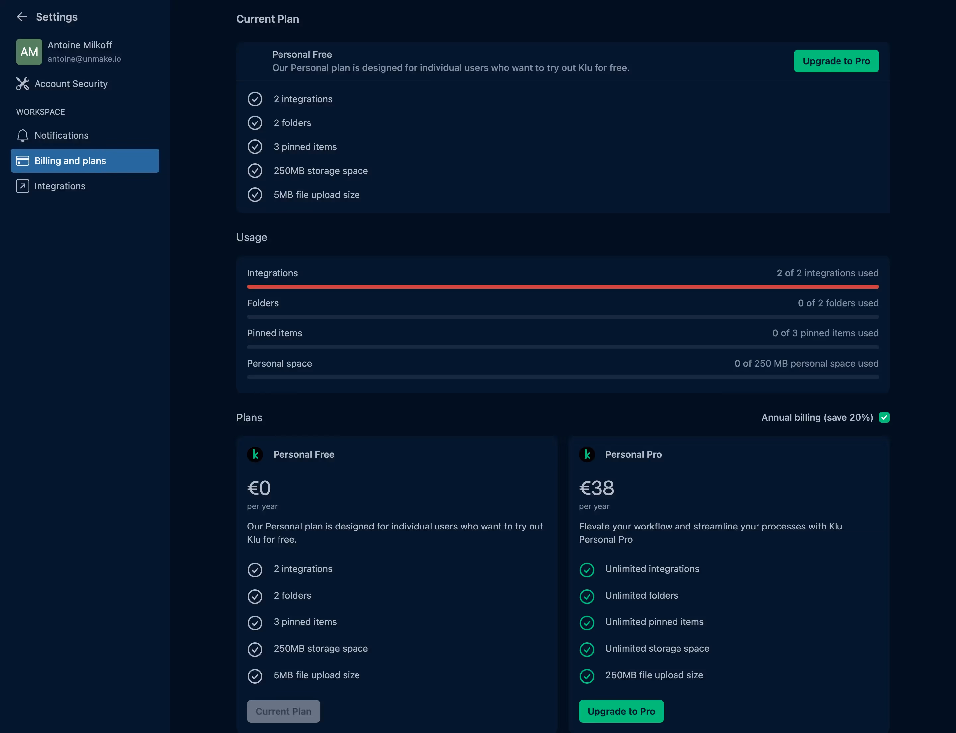Image resolution: width=956 pixels, height=733 pixels.
Task: Click check icon beside 250MB storage space in Current Plan
Action: tap(255, 171)
